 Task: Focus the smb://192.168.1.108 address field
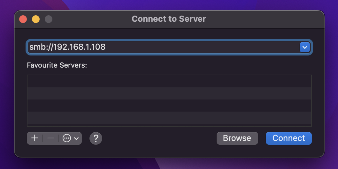pyautogui.click(x=160, y=47)
